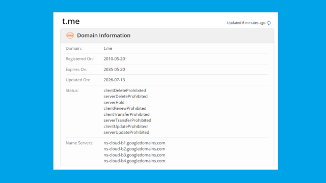Click the expiry date 2035-05-20

pyautogui.click(x=114, y=69)
